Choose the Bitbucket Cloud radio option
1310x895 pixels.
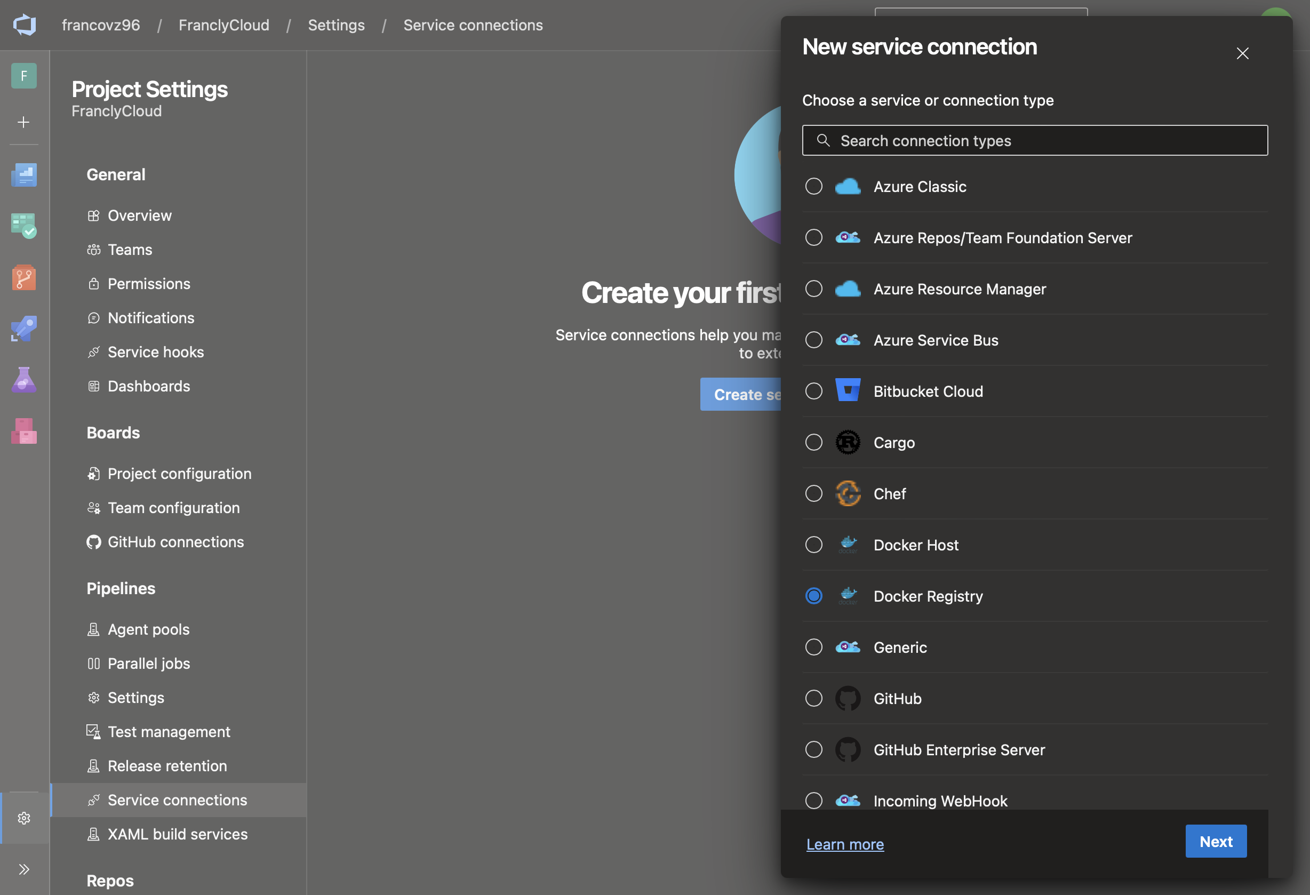click(x=813, y=391)
